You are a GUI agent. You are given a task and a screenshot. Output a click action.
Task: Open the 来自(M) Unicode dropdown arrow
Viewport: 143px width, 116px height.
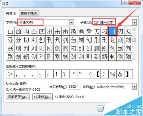coord(134,87)
